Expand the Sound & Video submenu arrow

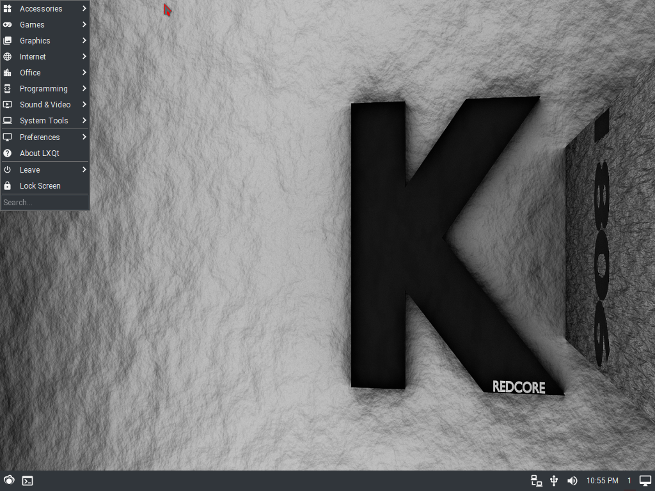point(84,104)
